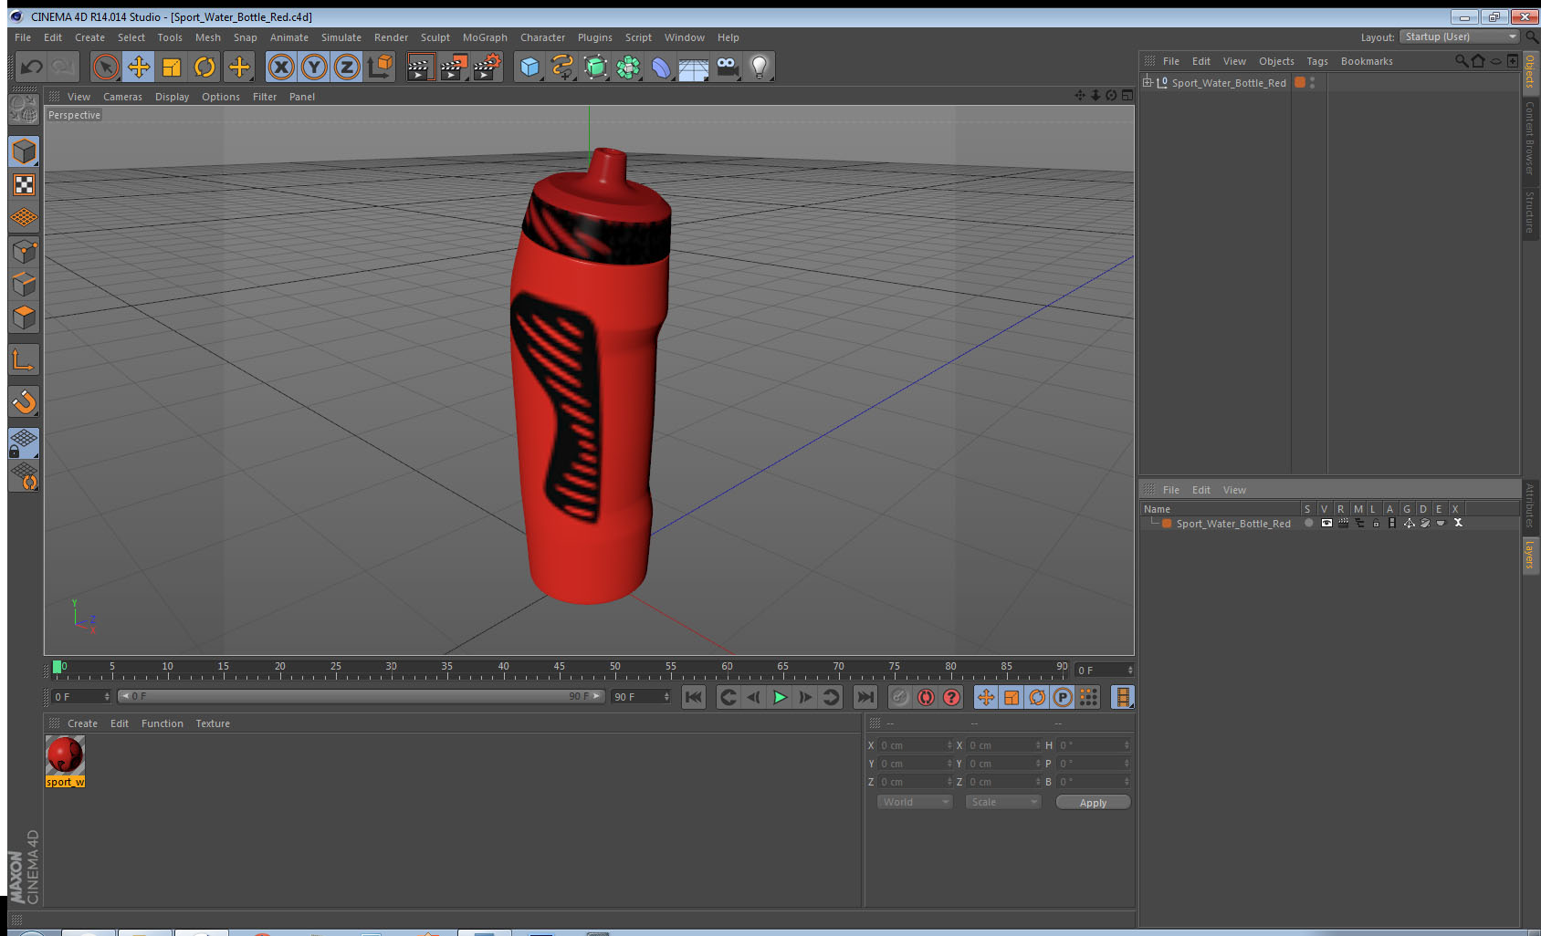Screen dimensions: 1541x936
Task: Click the Make Editable icon in left sidebar
Action: [24, 109]
